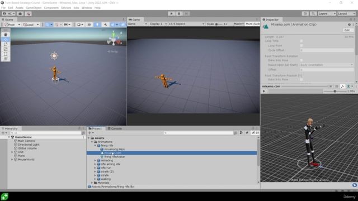This screenshot has width=358, height=201.
Task: Expand the MouseWorld object in Hierarchy
Action: click(x=12, y=160)
